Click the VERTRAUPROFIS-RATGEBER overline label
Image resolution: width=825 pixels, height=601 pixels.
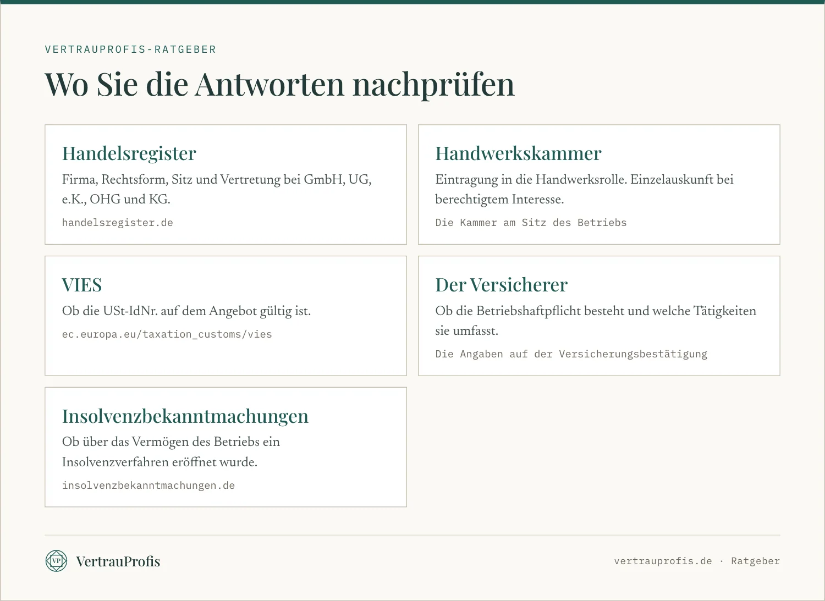click(131, 49)
